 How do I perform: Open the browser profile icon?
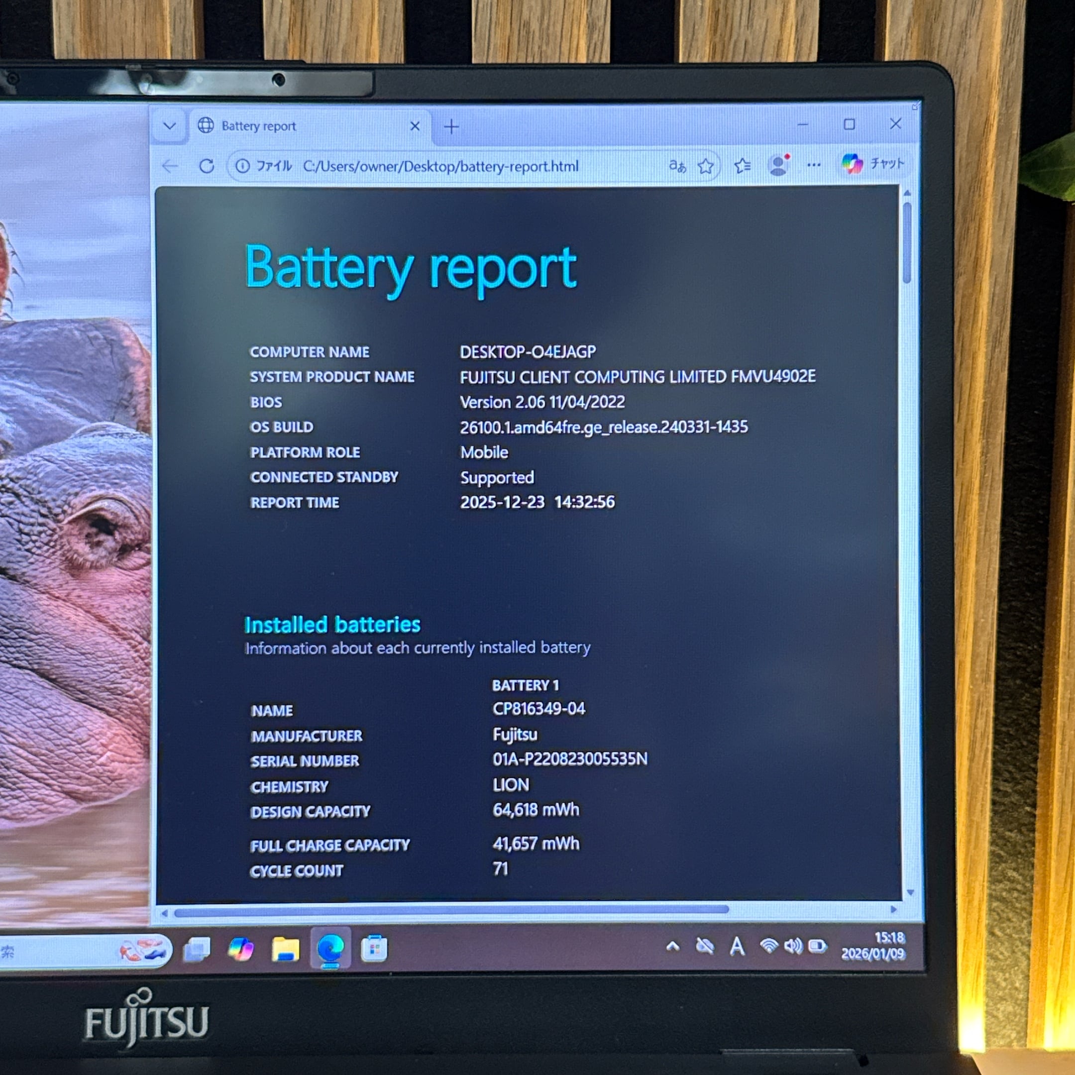click(778, 165)
